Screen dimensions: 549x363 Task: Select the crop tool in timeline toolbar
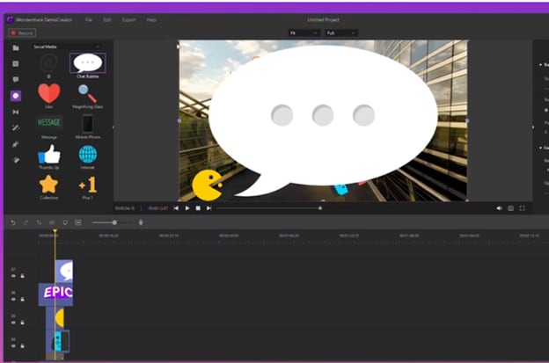(x=39, y=222)
